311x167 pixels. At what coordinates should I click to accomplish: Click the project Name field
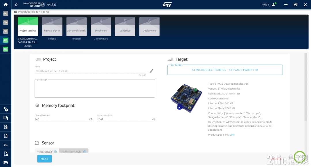point(90,71)
